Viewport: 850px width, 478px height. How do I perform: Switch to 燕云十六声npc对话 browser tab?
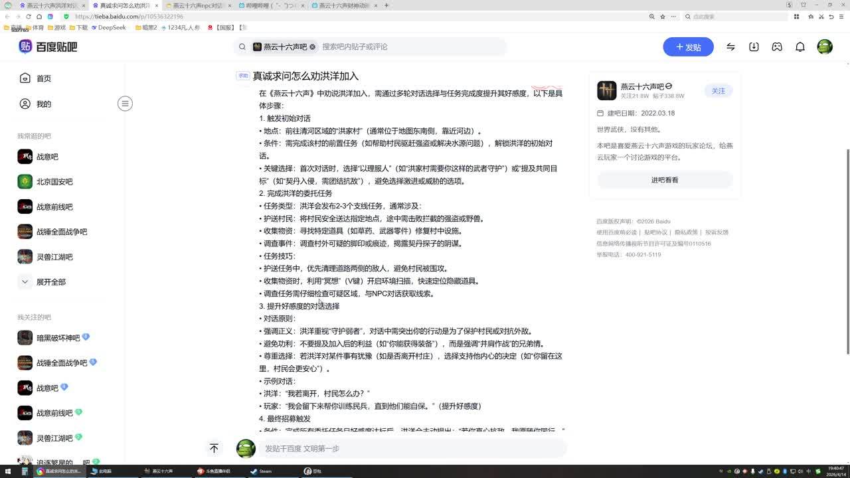point(197,5)
